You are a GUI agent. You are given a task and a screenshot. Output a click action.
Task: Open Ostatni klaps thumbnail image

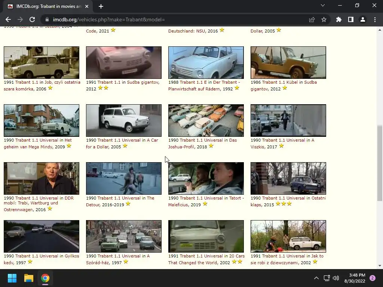point(288,178)
